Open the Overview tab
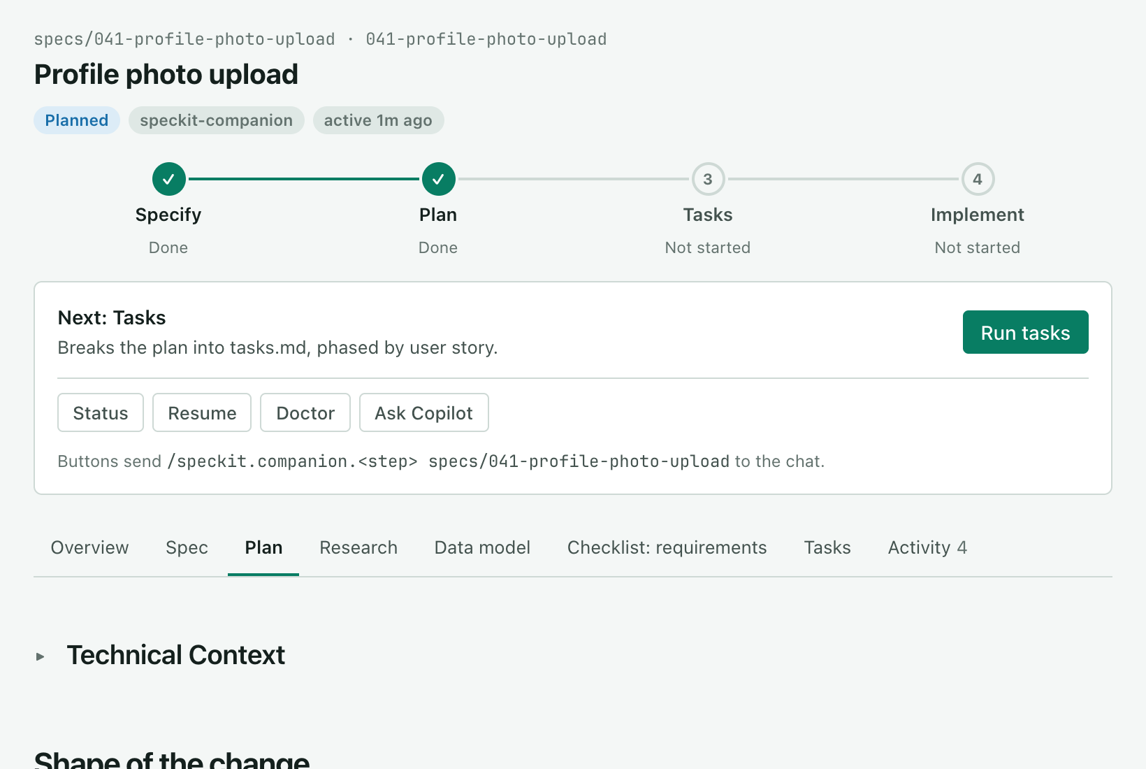Viewport: 1146px width, 769px height. click(x=89, y=547)
